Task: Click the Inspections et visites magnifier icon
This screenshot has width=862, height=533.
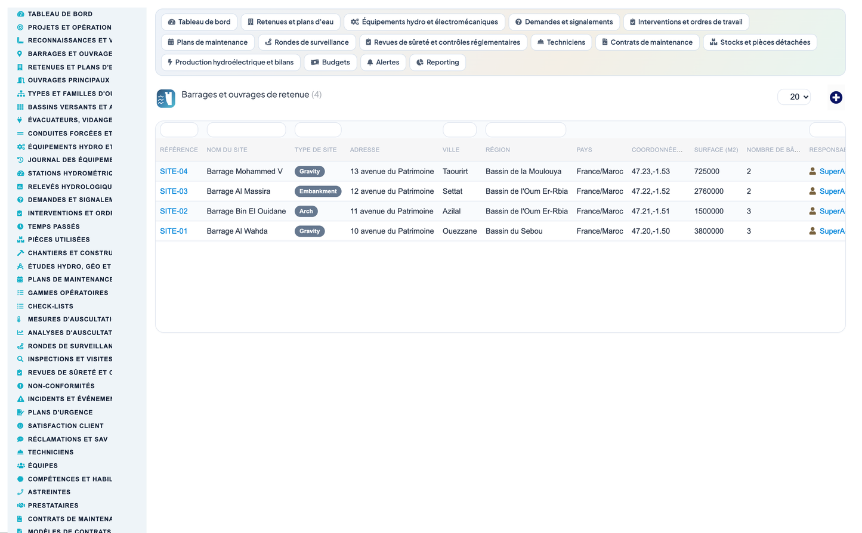Action: click(x=20, y=360)
